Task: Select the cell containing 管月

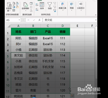Action: 18,90
